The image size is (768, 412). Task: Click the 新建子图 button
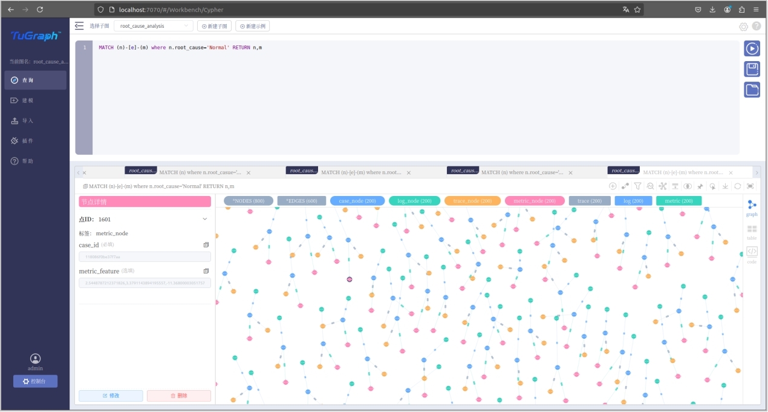click(x=215, y=26)
